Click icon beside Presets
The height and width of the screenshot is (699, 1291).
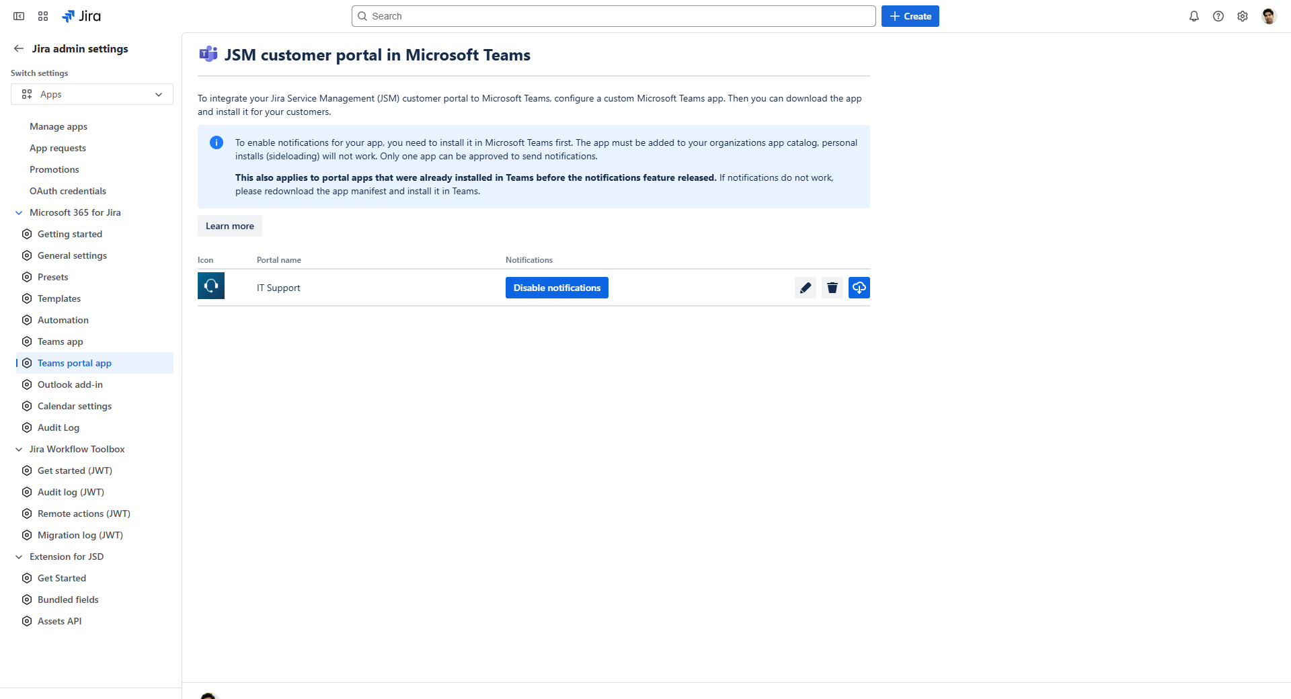(x=27, y=277)
